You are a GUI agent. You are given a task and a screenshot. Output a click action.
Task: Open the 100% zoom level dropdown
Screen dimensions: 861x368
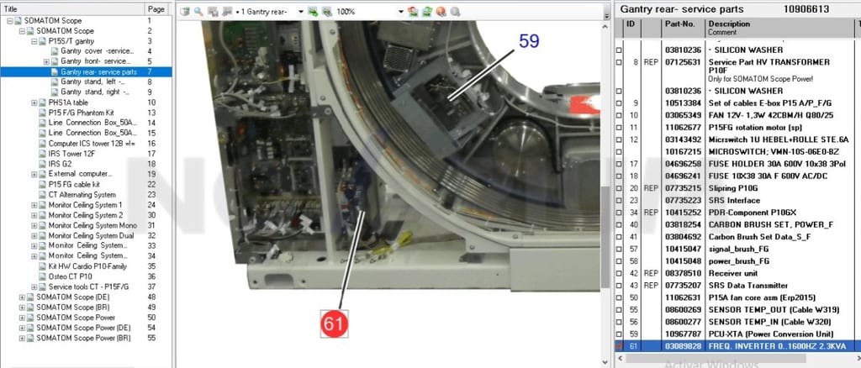[x=401, y=12]
